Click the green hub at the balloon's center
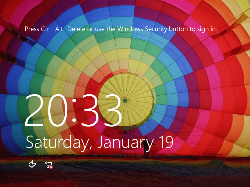250x187 pixels. point(125,101)
